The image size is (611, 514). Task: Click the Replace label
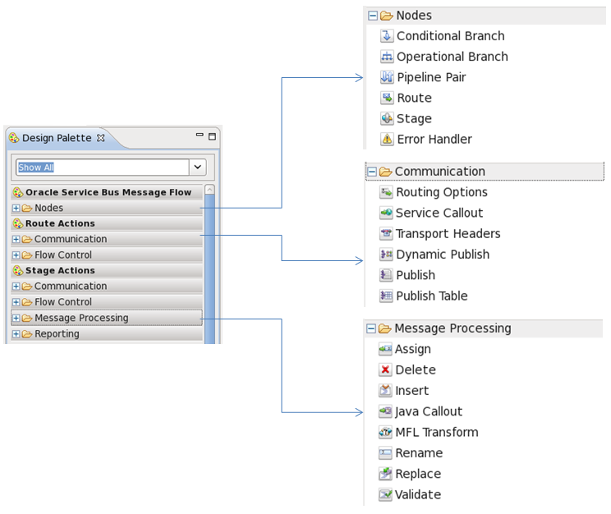pos(418,474)
